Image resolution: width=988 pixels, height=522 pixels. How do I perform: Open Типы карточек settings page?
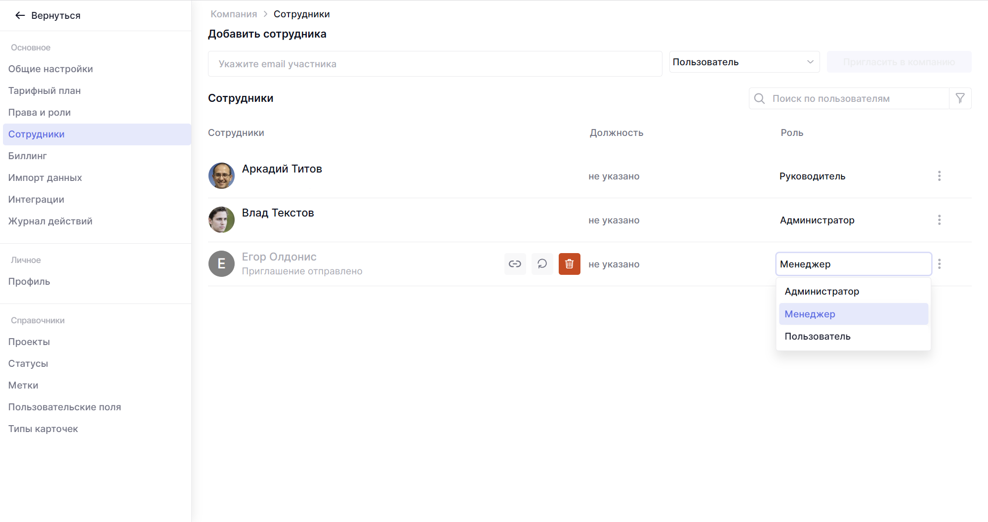click(x=43, y=429)
